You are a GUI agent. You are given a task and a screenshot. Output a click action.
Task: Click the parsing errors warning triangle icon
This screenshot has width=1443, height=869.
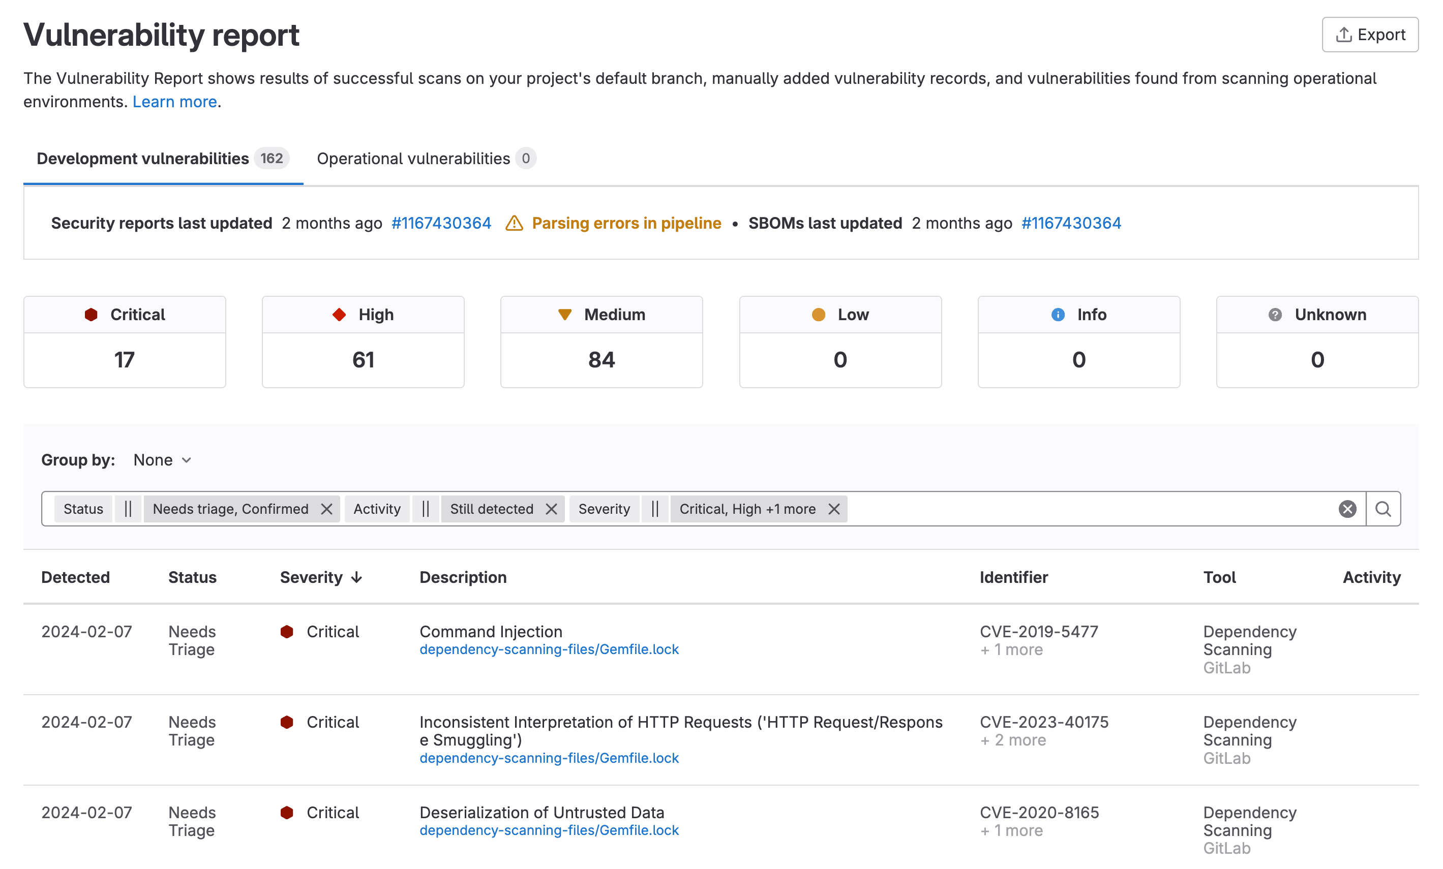[x=514, y=223]
